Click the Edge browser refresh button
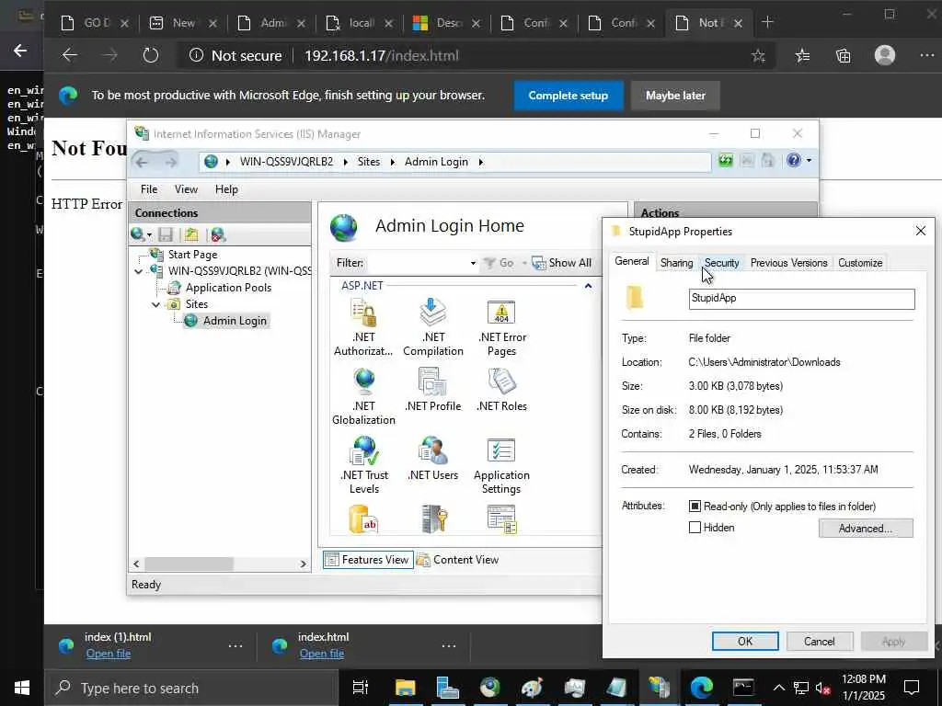This screenshot has height=706, width=942. point(151,55)
